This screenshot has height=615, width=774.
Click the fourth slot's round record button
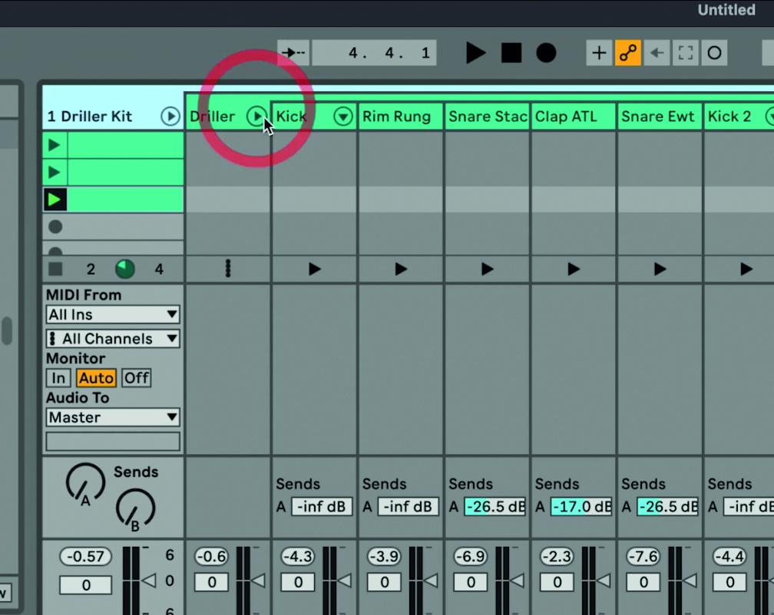[x=55, y=227]
